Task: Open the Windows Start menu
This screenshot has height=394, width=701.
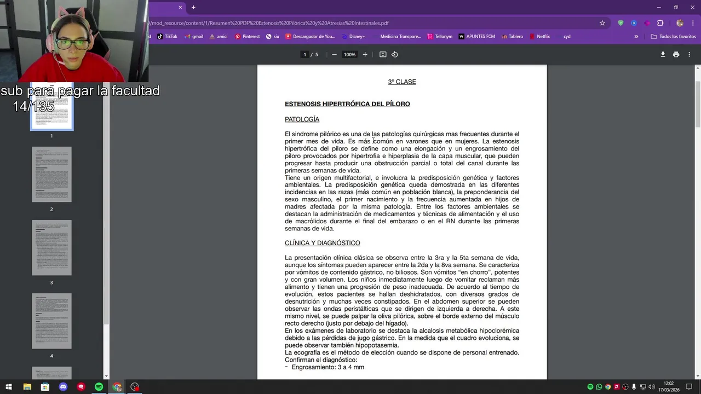Action: tap(9, 387)
